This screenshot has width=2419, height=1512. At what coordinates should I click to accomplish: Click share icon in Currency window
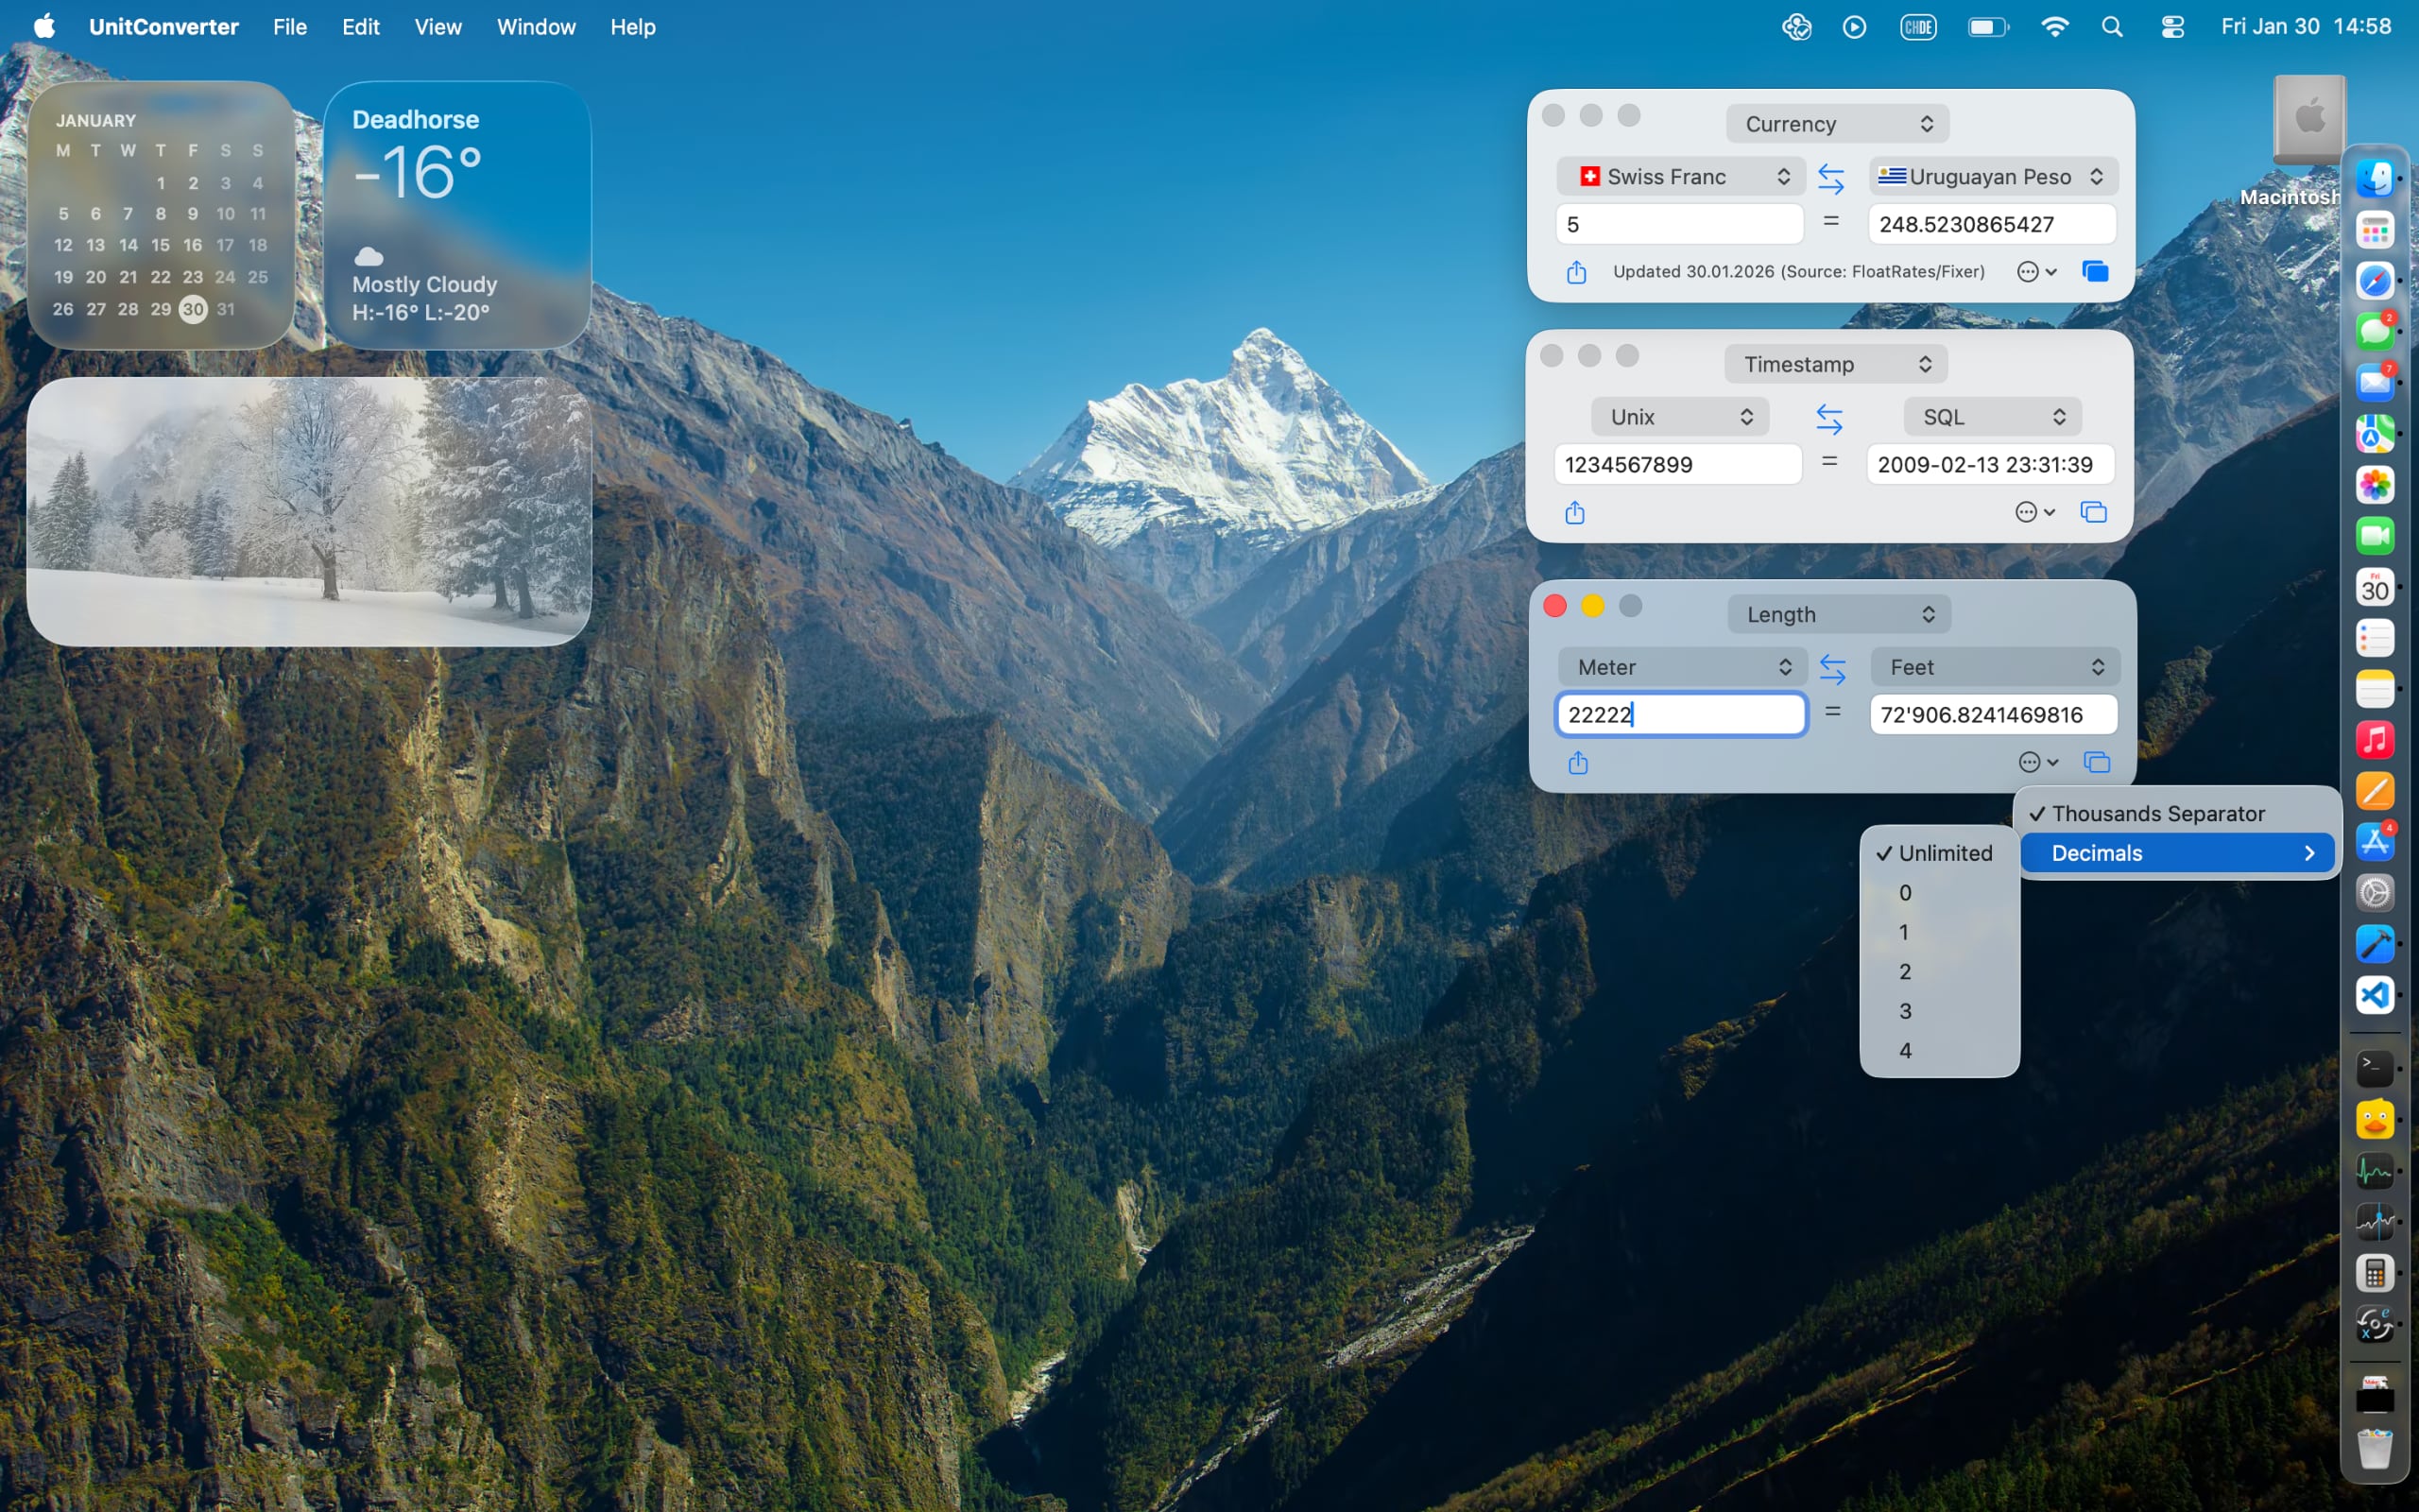[x=1576, y=272]
